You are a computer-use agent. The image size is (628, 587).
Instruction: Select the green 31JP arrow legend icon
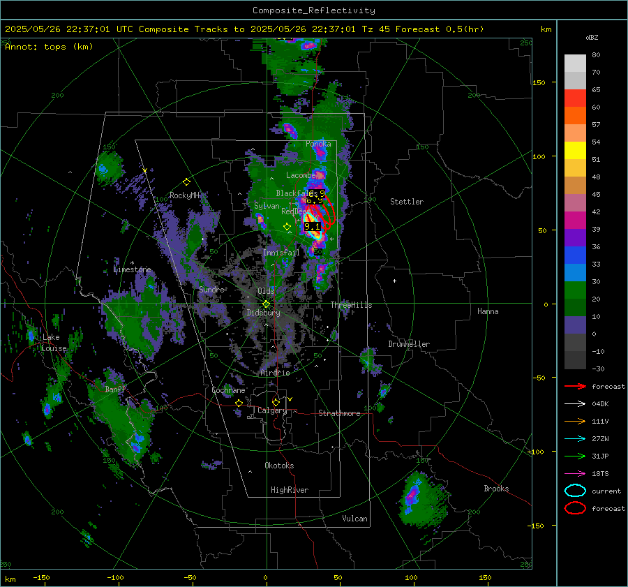[x=575, y=456]
